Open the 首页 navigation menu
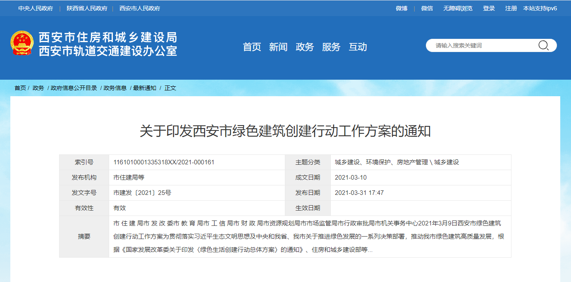Image resolution: width=571 pixels, height=282 pixels. 252,47
